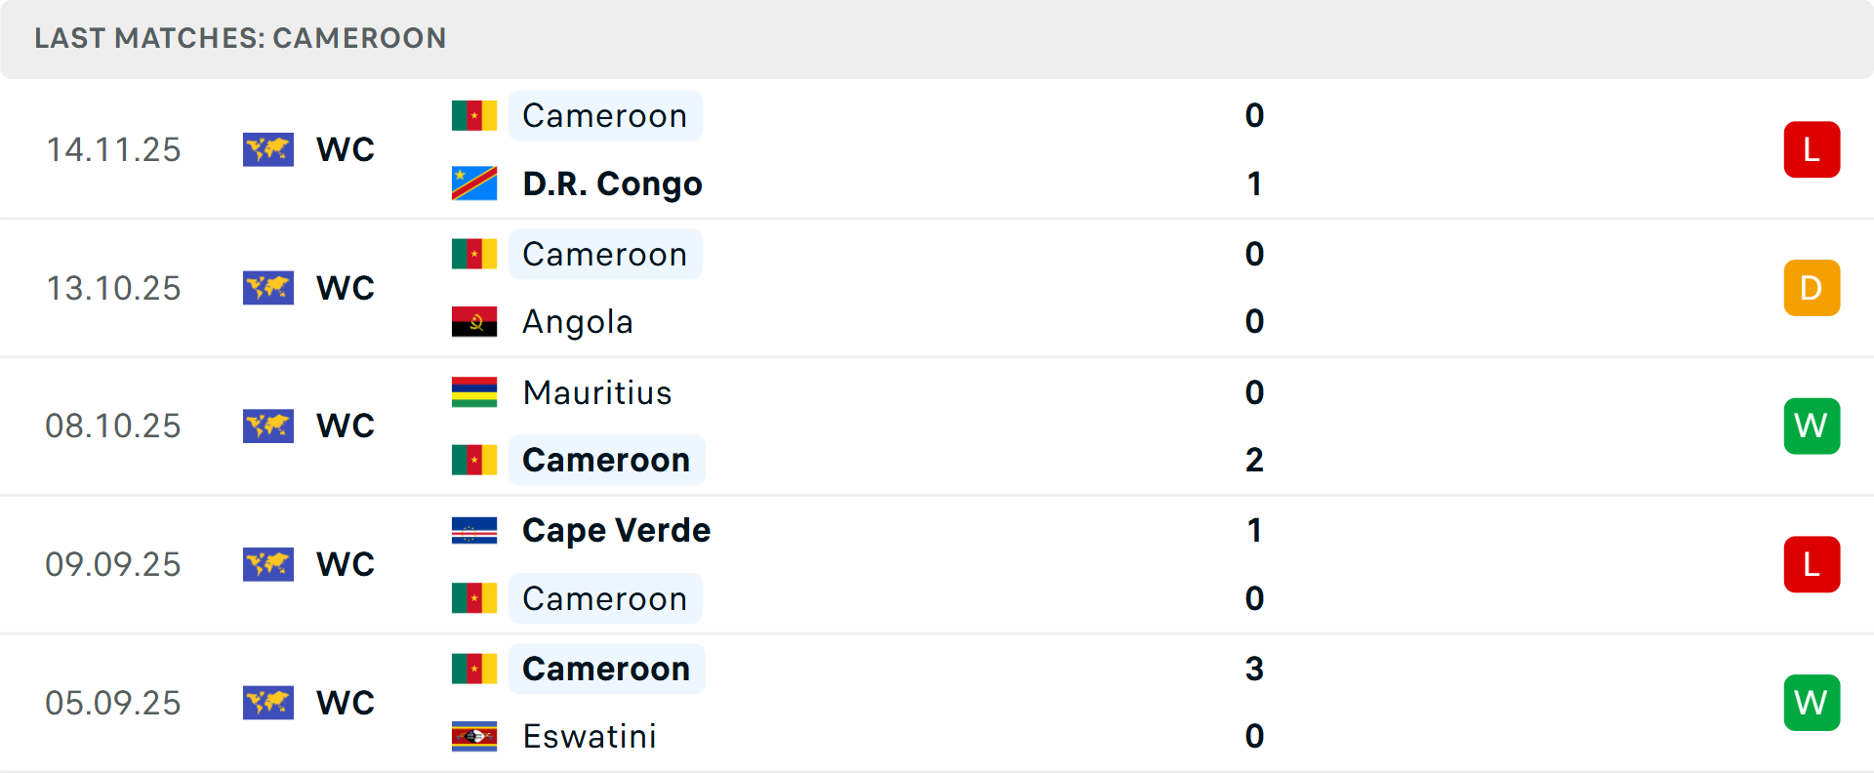This screenshot has width=1874, height=773.
Task: Click the WC competition icon for 13.10.25
Action: click(268, 288)
